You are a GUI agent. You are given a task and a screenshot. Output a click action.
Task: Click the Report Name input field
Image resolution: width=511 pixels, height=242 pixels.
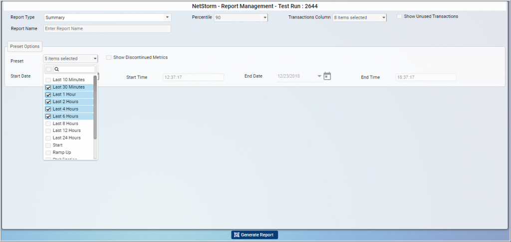pos(107,28)
